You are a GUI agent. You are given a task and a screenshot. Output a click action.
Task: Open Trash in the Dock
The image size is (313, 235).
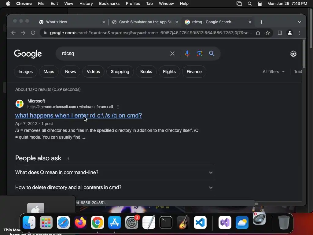click(x=284, y=222)
